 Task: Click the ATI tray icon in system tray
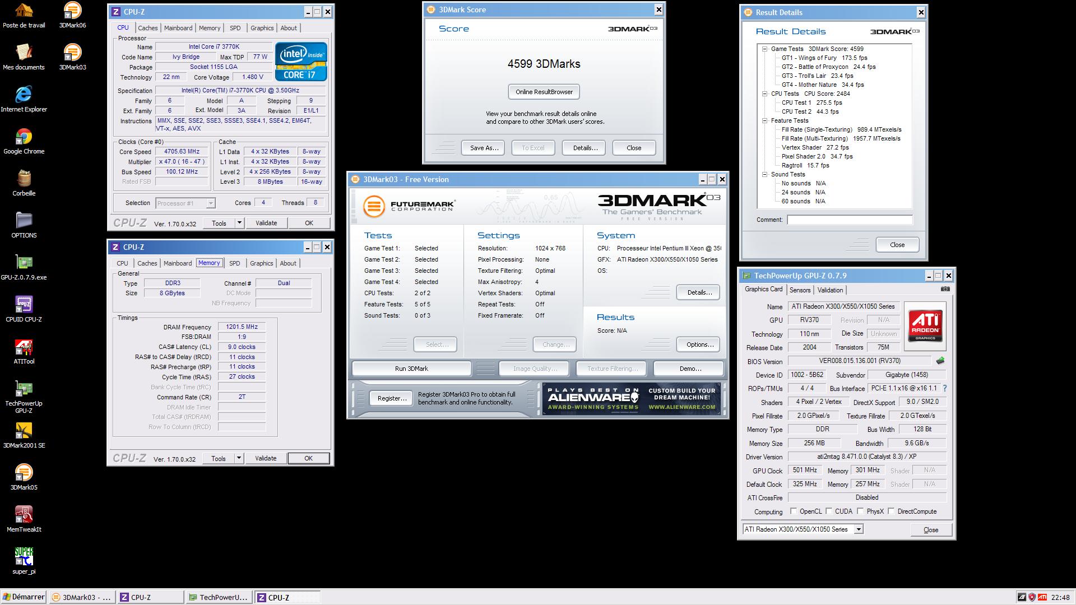[1042, 597]
